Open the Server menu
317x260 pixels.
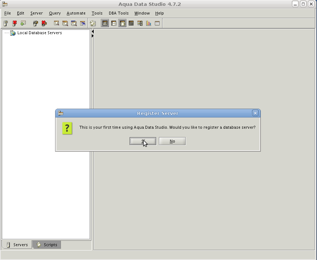pos(37,13)
